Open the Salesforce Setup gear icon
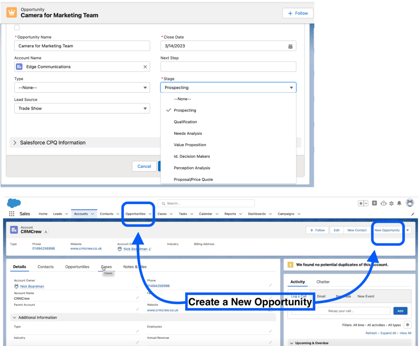 coord(391,203)
